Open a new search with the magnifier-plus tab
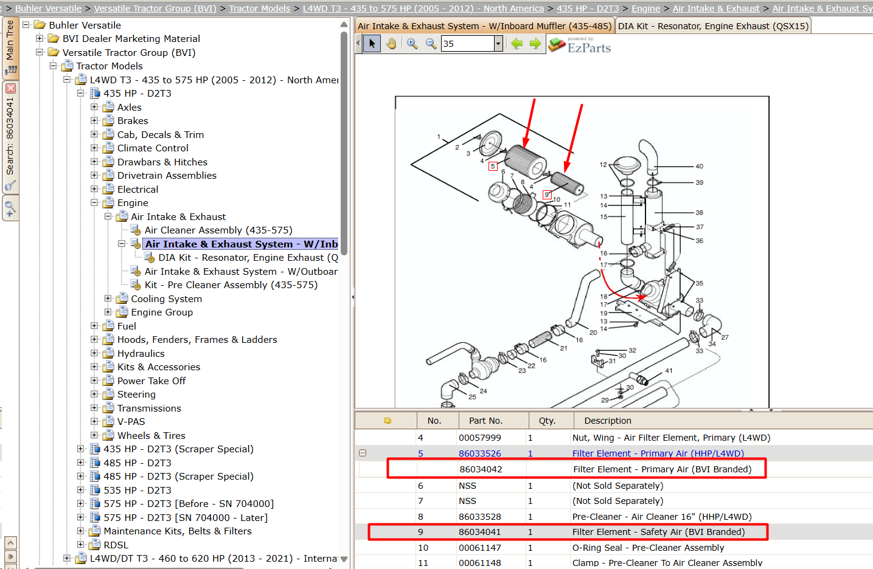 tap(10, 209)
